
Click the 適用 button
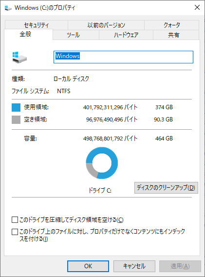click(x=180, y=266)
